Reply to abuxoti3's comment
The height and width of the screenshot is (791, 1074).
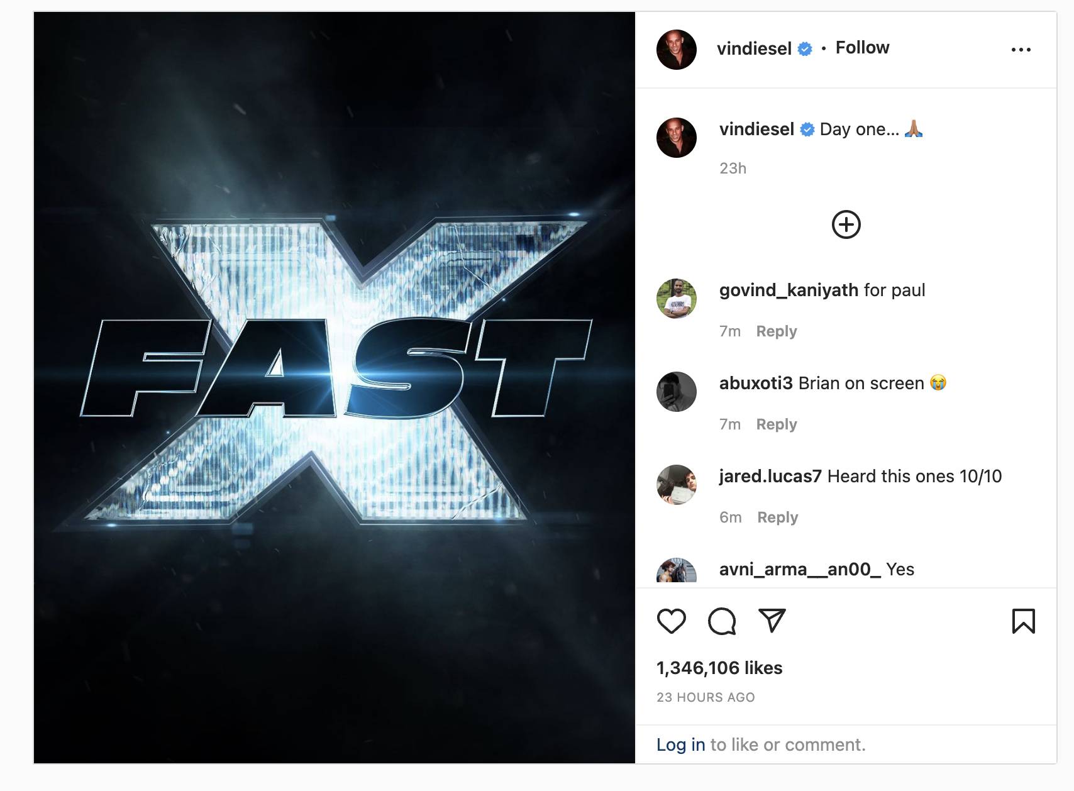coord(777,424)
